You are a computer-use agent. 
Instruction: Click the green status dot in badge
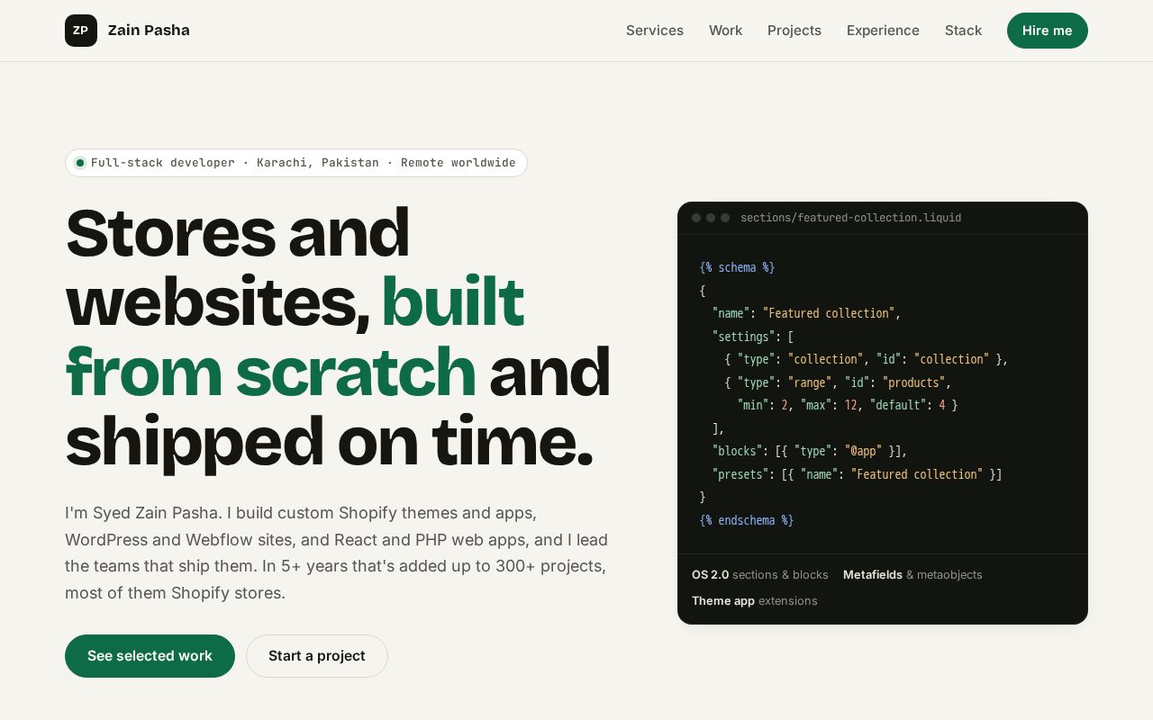pos(80,163)
